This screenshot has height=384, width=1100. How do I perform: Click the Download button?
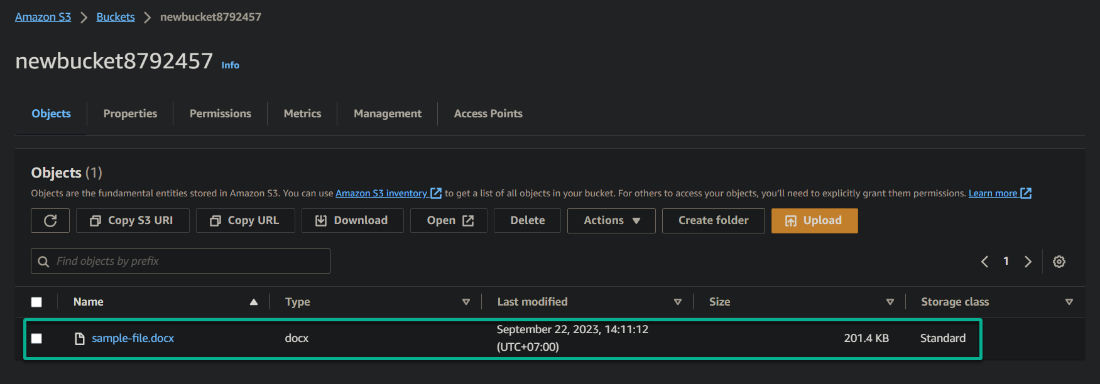tap(352, 220)
